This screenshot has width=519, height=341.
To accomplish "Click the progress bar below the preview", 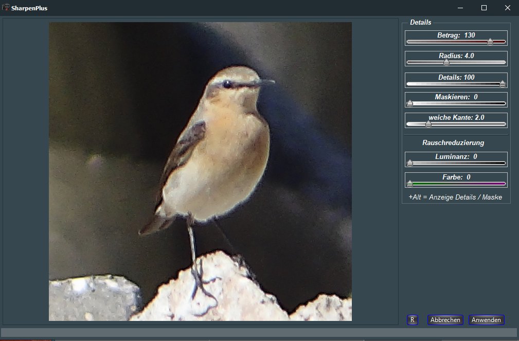I will [x=259, y=333].
